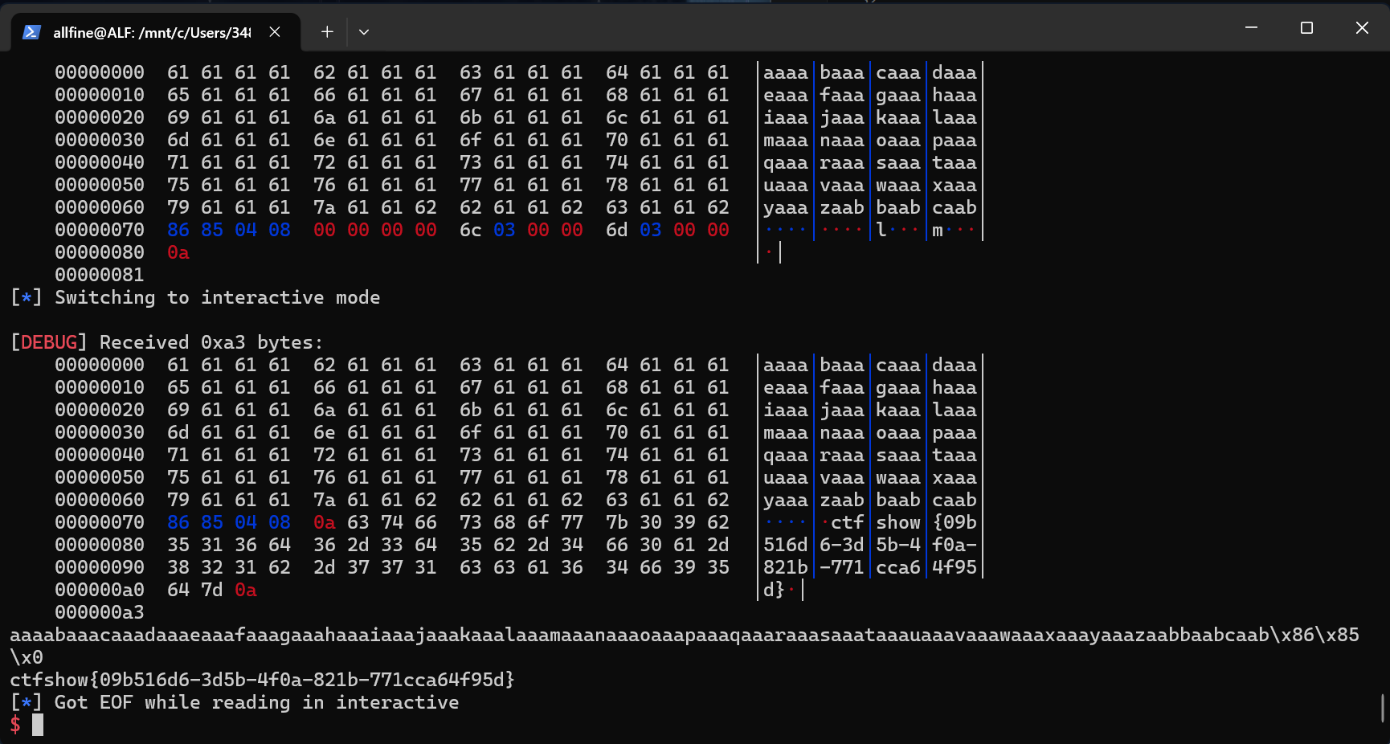This screenshot has width=1390, height=744.
Task: Click the [*] marker before 'Switching'
Action: click(27, 297)
